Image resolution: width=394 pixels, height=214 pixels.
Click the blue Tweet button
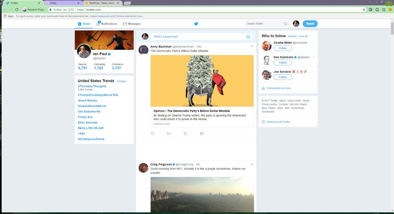310,24
